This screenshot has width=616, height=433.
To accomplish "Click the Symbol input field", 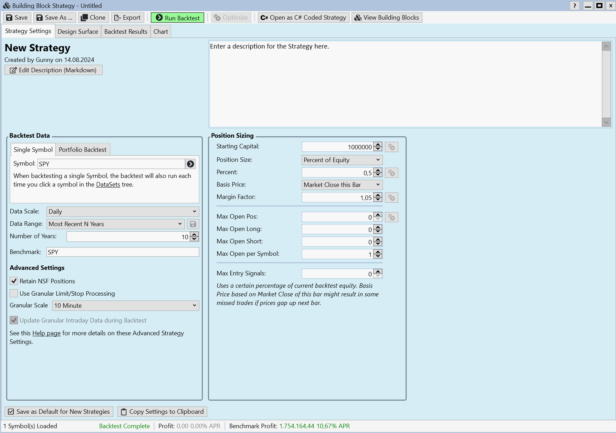I will click(111, 164).
